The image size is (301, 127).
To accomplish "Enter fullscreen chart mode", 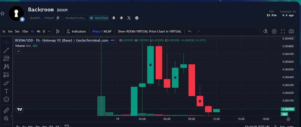I will click(283, 31).
